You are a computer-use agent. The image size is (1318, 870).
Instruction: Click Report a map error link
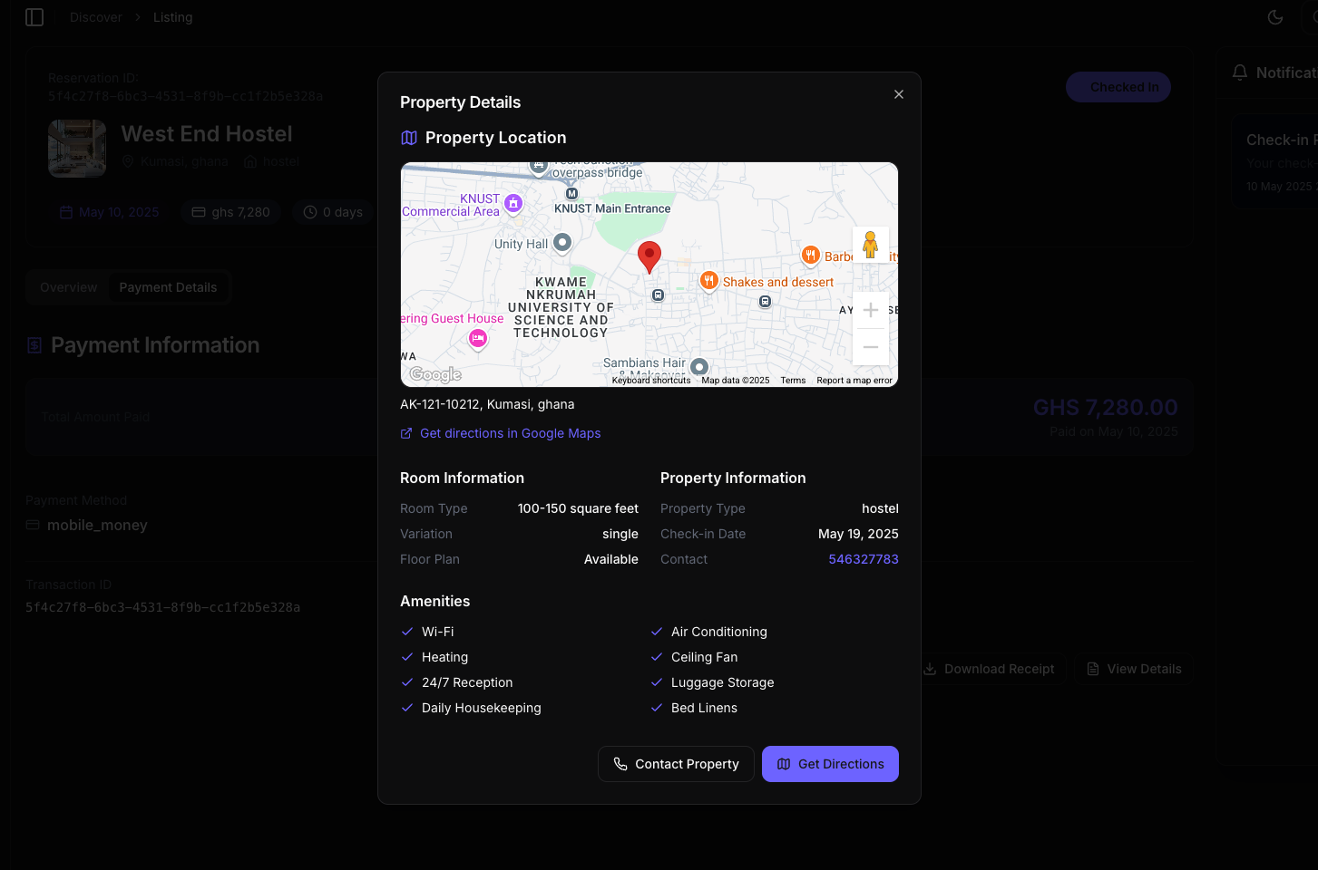(854, 381)
